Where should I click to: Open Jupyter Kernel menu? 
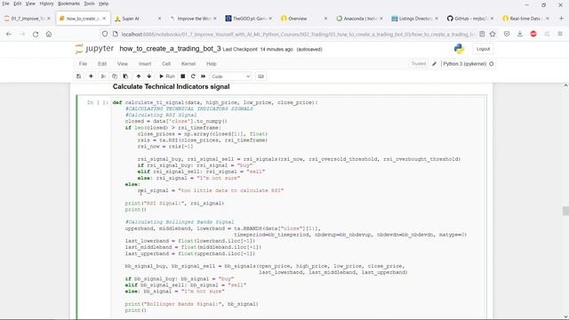[x=188, y=64]
